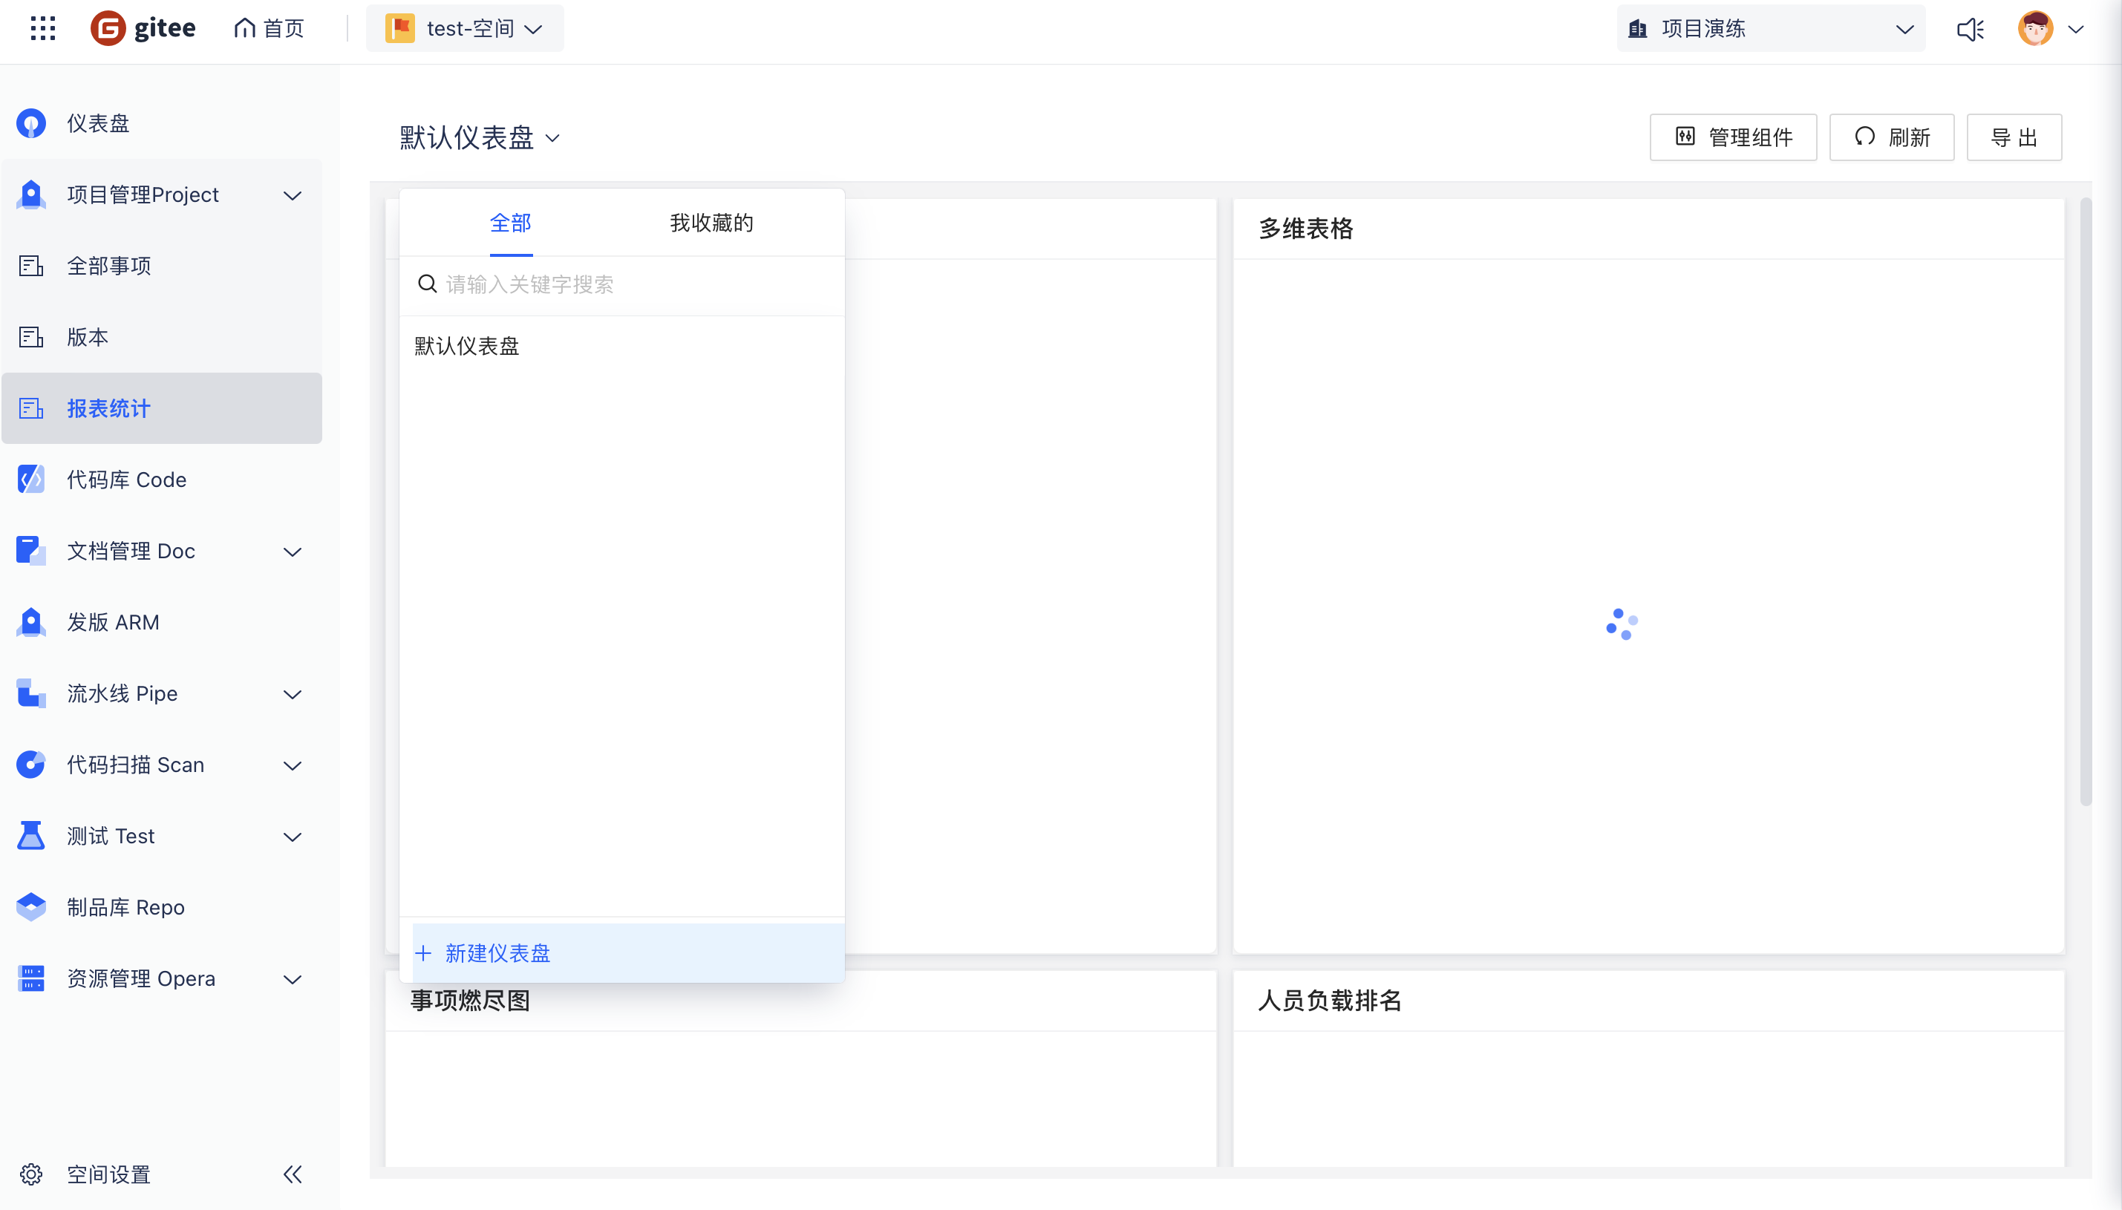Click the 多维表格 widget title
The image size is (2122, 1210).
tap(1305, 229)
